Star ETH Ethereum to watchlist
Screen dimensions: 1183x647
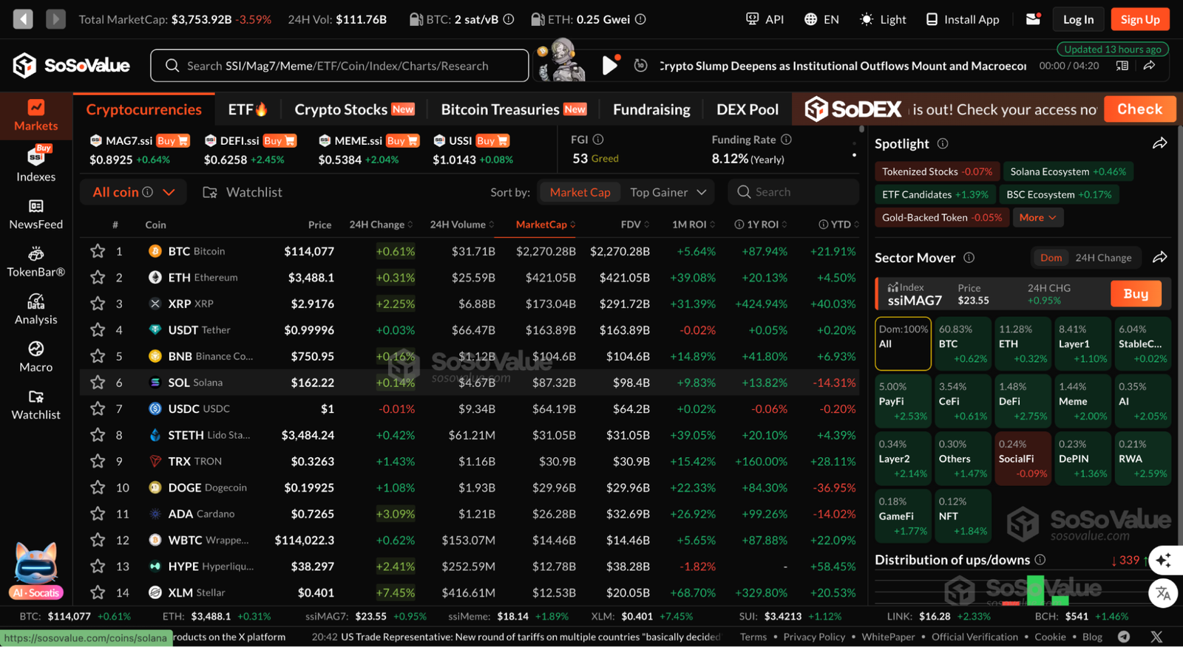pyautogui.click(x=98, y=278)
